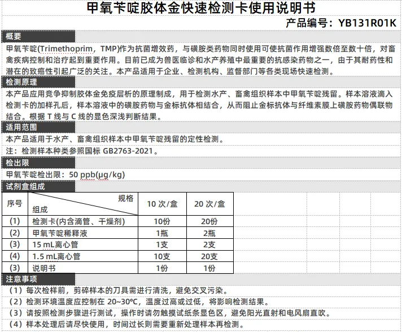This screenshot has width=402, height=332.
Task: Click the word Trimethoprim in the overview
Action: [x=67, y=49]
